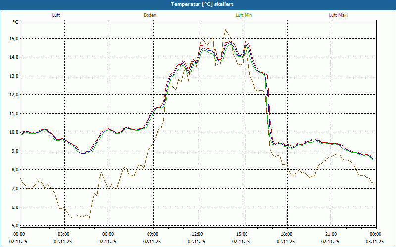Click the 09:00 time axis label
The width and height of the screenshot is (396, 247).
pyautogui.click(x=152, y=234)
